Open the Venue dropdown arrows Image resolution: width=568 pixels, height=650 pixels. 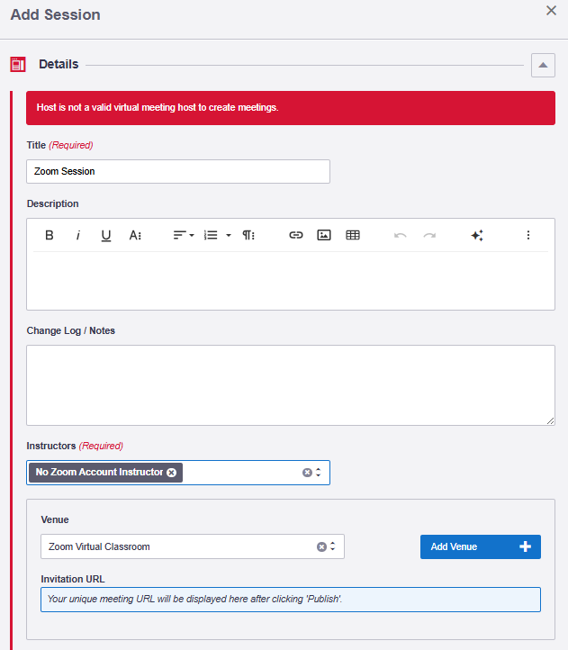(x=332, y=546)
